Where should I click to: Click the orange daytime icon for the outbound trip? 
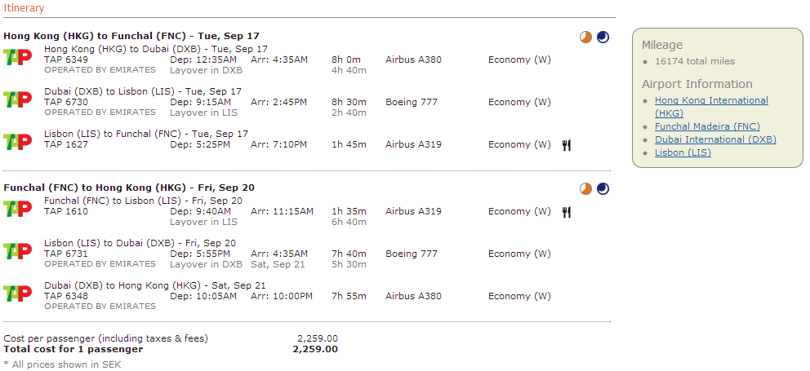(x=585, y=37)
